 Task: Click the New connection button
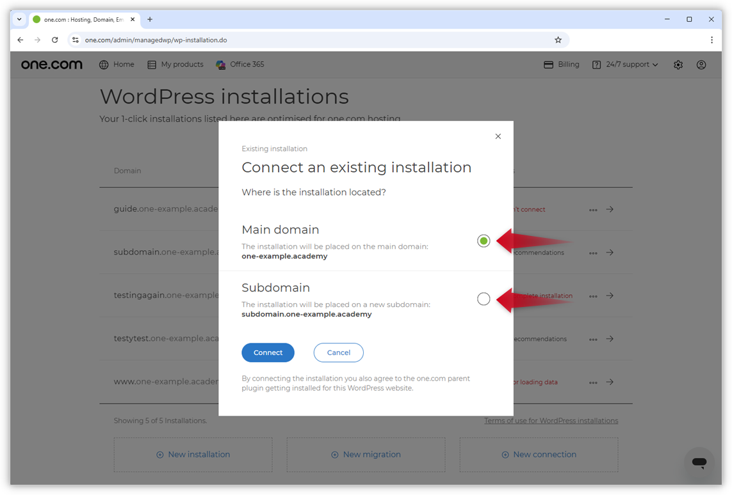[x=539, y=455]
